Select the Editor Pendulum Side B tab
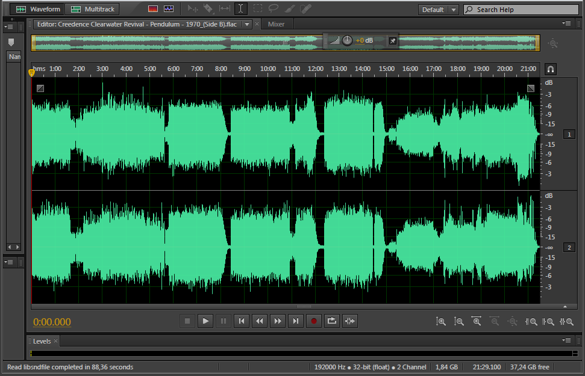Screen dimensions: 585x376 tap(137, 24)
